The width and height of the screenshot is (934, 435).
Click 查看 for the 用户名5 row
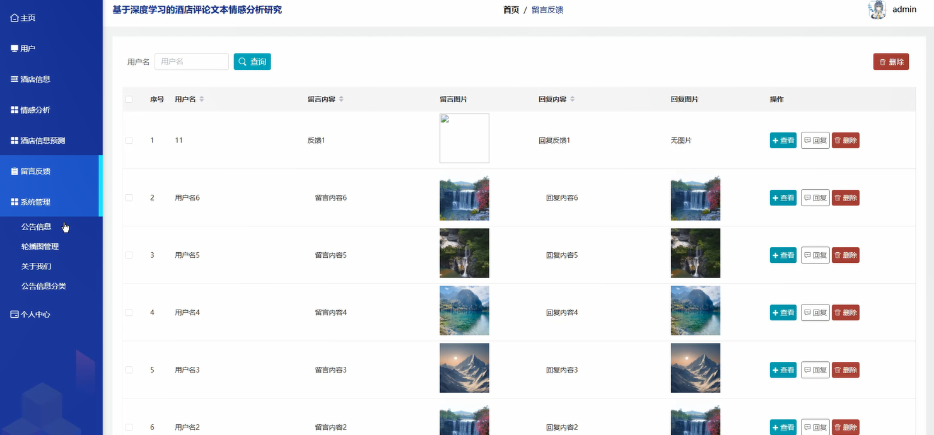(783, 255)
